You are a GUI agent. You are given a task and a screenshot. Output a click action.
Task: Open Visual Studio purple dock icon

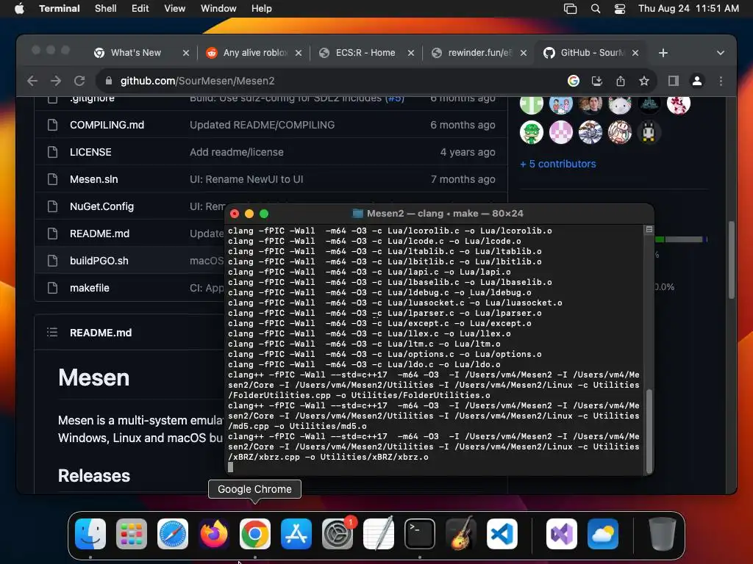561,534
